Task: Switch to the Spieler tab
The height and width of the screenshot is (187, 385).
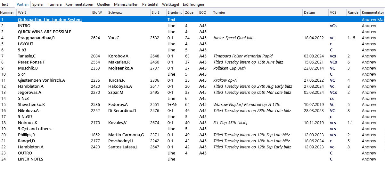Action: (38, 4)
